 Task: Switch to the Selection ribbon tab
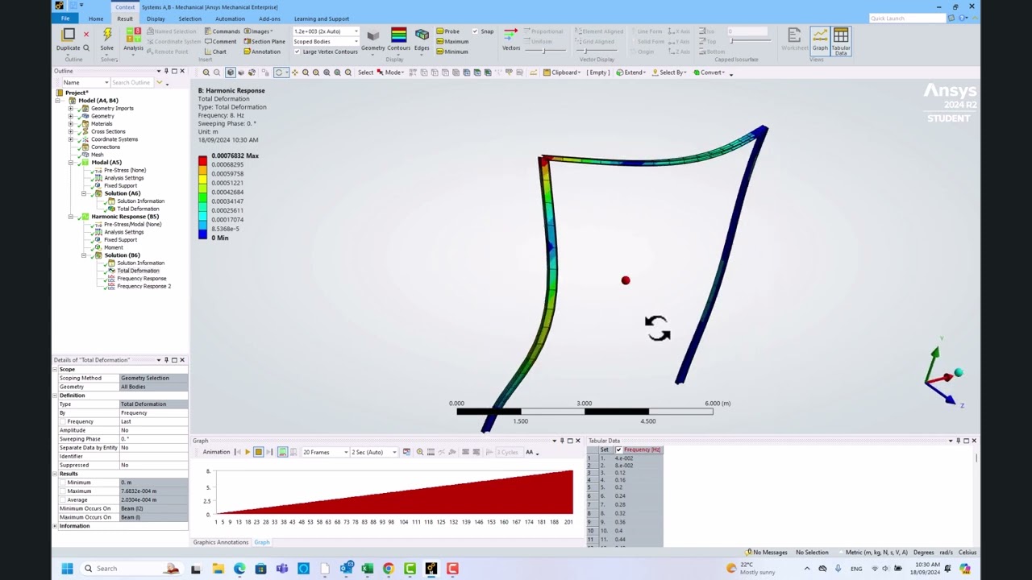[x=189, y=19]
